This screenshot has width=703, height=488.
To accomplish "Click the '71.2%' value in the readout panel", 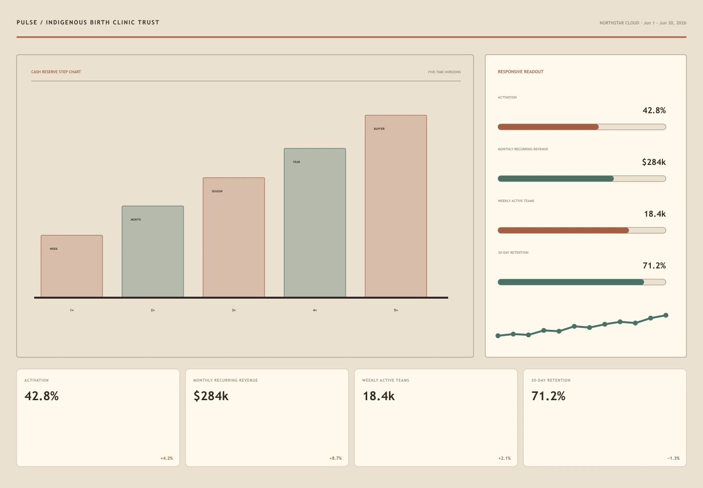I will [x=654, y=265].
